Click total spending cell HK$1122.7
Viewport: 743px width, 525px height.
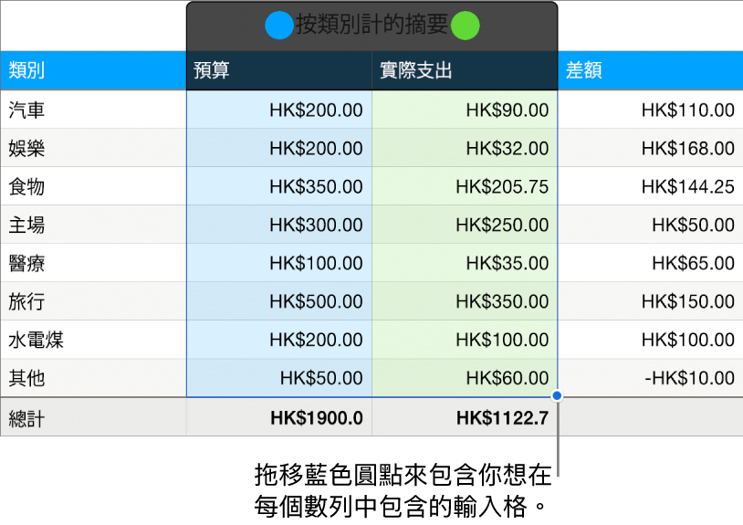(x=465, y=417)
